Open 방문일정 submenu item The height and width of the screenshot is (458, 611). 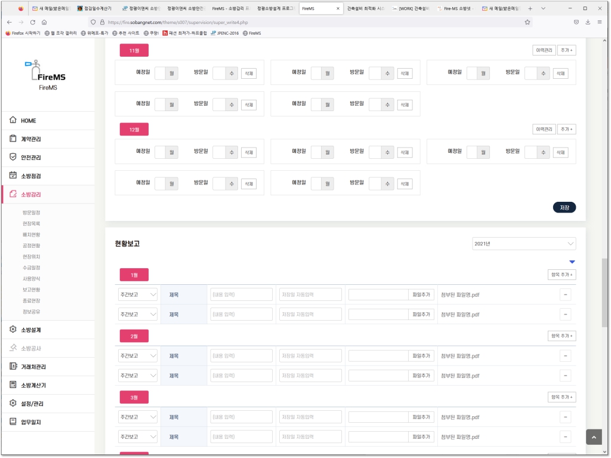coord(32,213)
